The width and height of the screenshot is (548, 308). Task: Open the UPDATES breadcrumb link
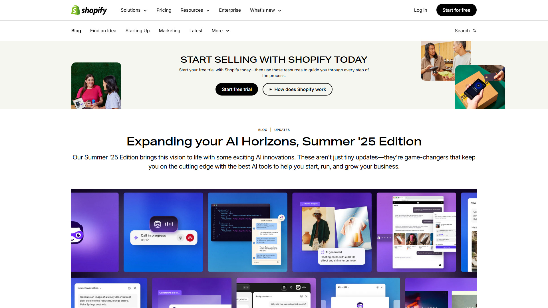point(282,130)
